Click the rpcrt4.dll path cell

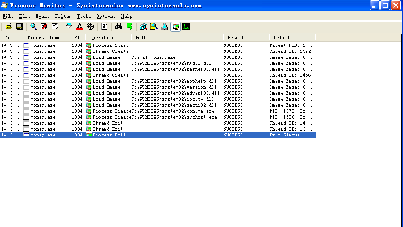[173, 99]
